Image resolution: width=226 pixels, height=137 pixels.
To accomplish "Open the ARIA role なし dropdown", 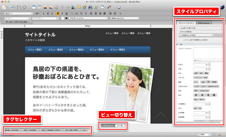I will 124,18.
